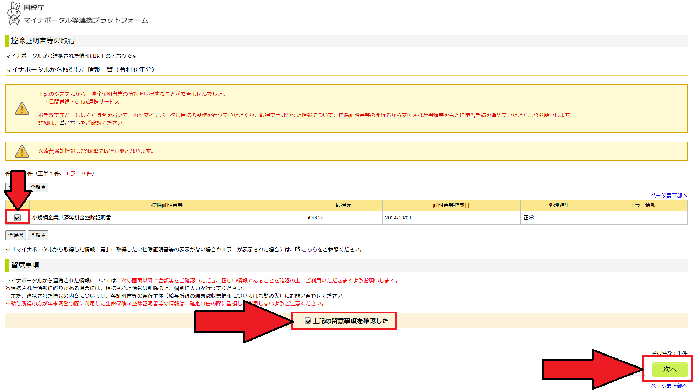The height and width of the screenshot is (391, 693).
Task: Click the warning icon beside the 医療費通知情報 notice
Action: tap(22, 151)
